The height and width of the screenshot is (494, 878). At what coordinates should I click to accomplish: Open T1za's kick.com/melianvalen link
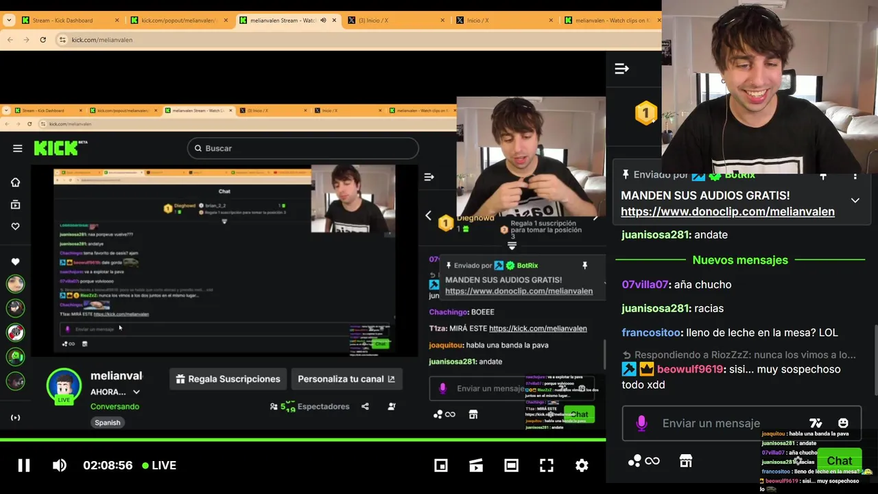[x=538, y=329]
